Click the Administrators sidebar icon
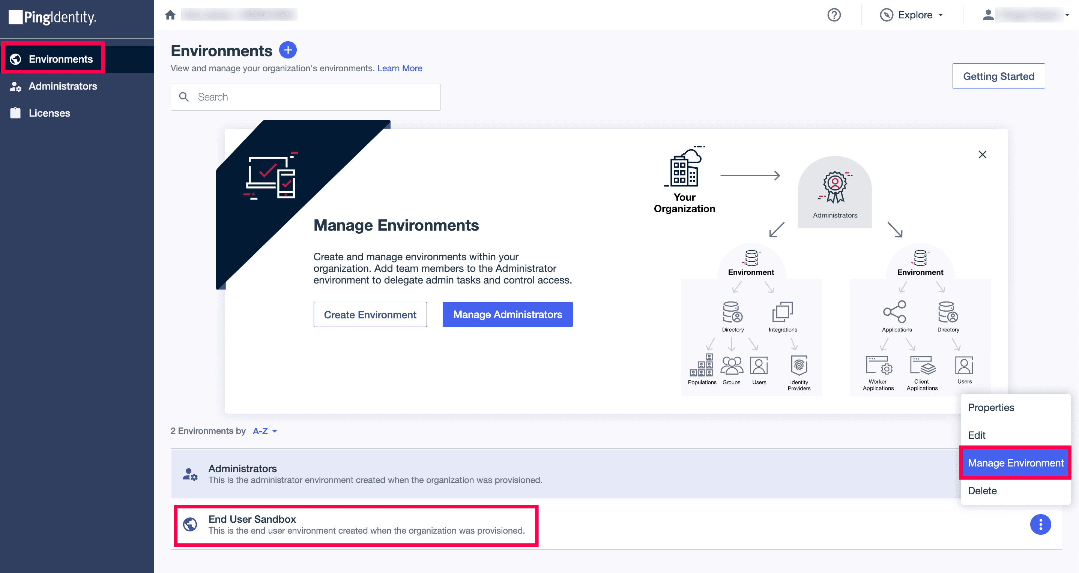 15,86
